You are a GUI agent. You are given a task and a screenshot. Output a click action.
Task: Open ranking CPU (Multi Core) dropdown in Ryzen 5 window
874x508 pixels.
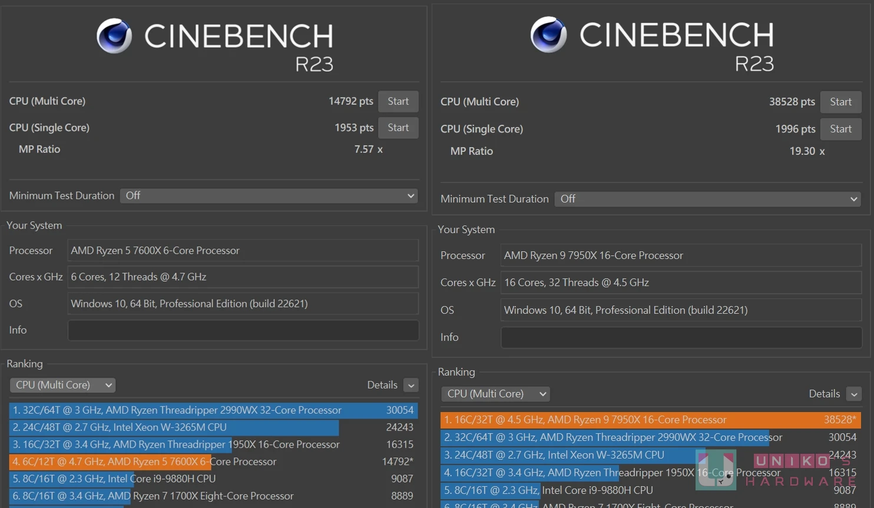click(62, 385)
